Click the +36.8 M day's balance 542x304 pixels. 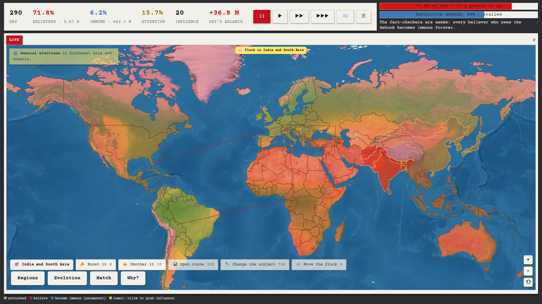coord(224,13)
